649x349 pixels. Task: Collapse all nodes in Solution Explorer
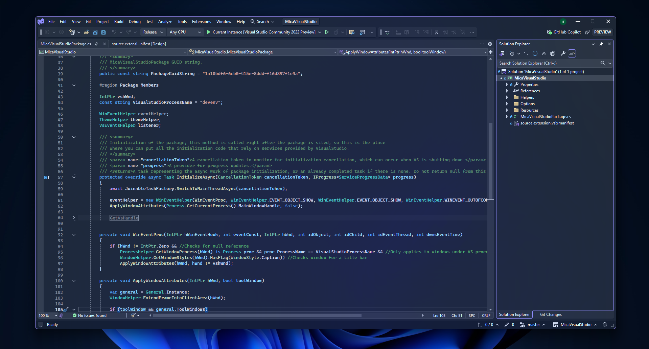[x=544, y=53]
